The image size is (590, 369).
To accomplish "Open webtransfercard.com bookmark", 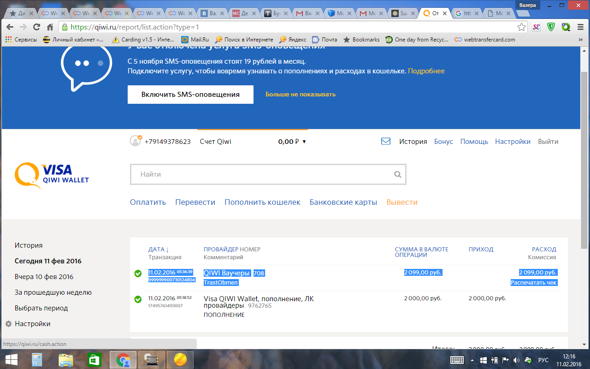I will 484,40.
